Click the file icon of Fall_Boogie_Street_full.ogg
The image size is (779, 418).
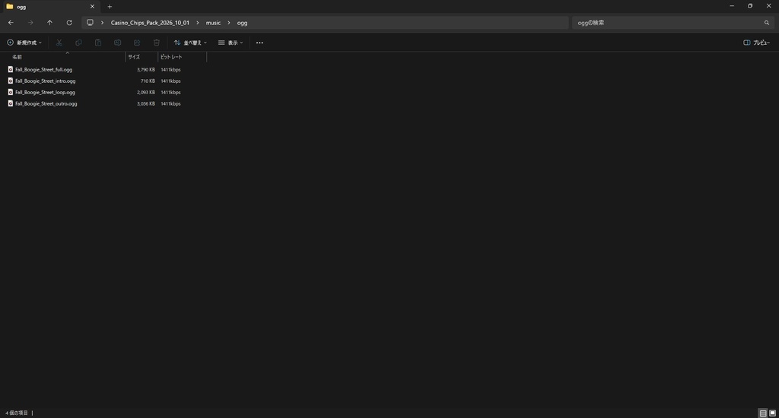pyautogui.click(x=11, y=69)
